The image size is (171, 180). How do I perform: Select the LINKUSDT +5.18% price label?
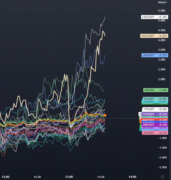click(155, 17)
